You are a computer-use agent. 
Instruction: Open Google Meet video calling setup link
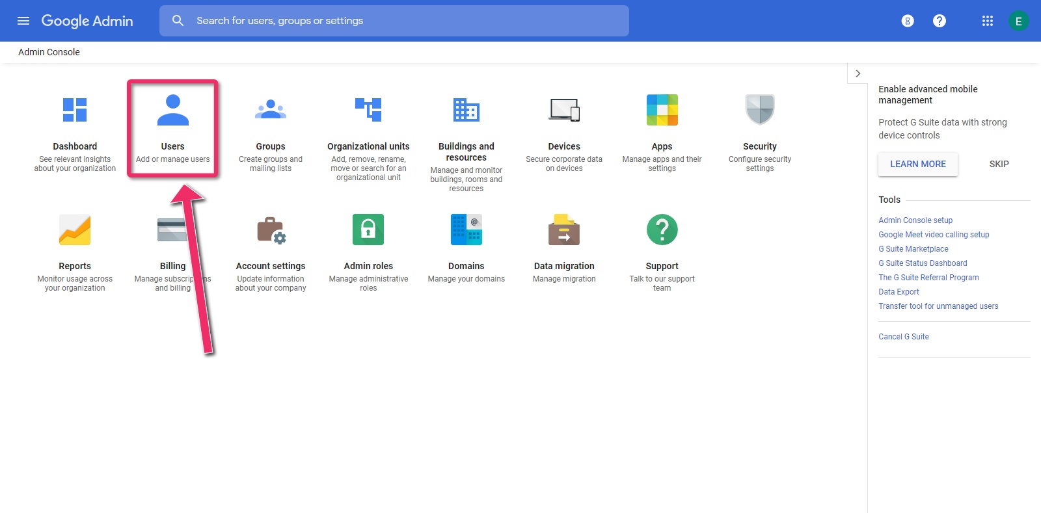934,235
